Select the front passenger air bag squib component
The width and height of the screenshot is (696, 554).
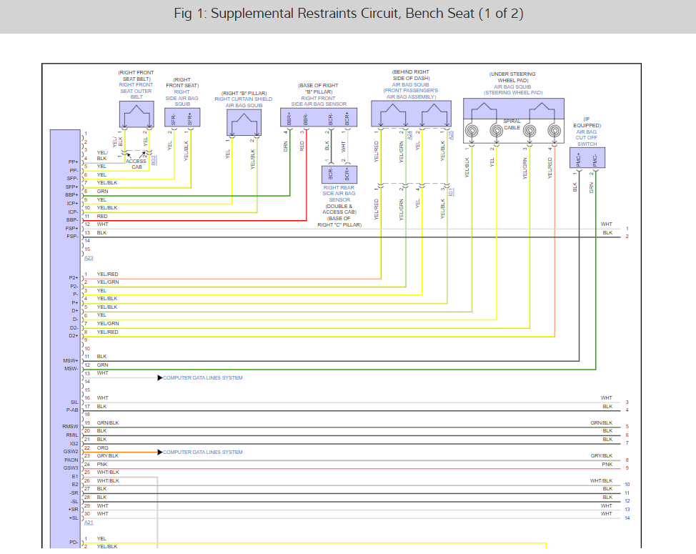tap(411, 114)
